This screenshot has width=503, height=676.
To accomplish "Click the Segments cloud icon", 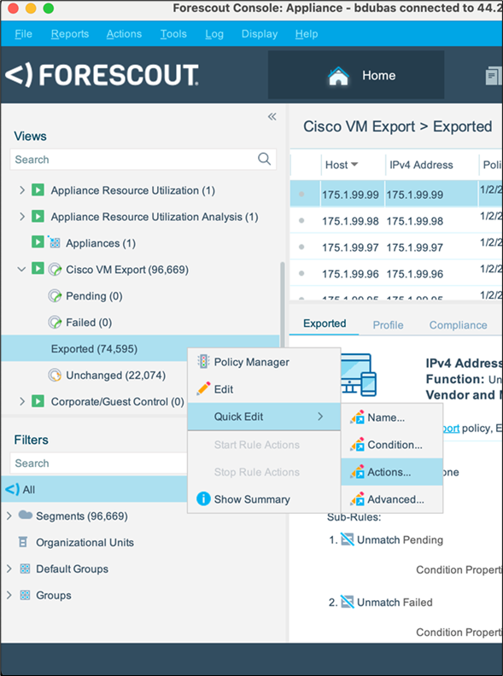I will click(26, 515).
